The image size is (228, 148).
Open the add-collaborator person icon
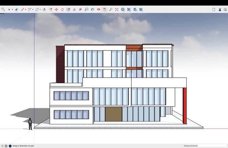point(220,10)
